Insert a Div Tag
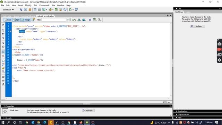This screenshot has height=125, width=222. (39, 10)
